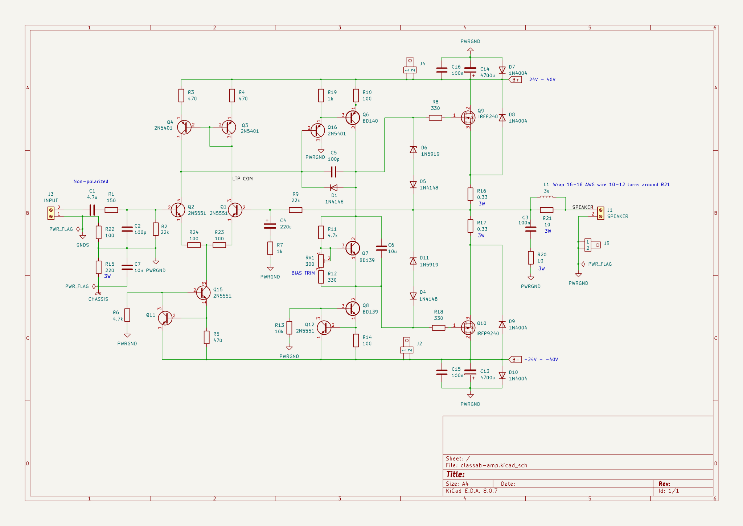
Task: Click the Q11 transistor symbol
Action: (x=165, y=318)
